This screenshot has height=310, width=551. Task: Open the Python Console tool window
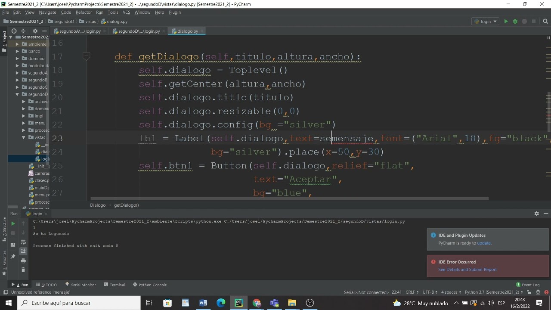pyautogui.click(x=149, y=285)
